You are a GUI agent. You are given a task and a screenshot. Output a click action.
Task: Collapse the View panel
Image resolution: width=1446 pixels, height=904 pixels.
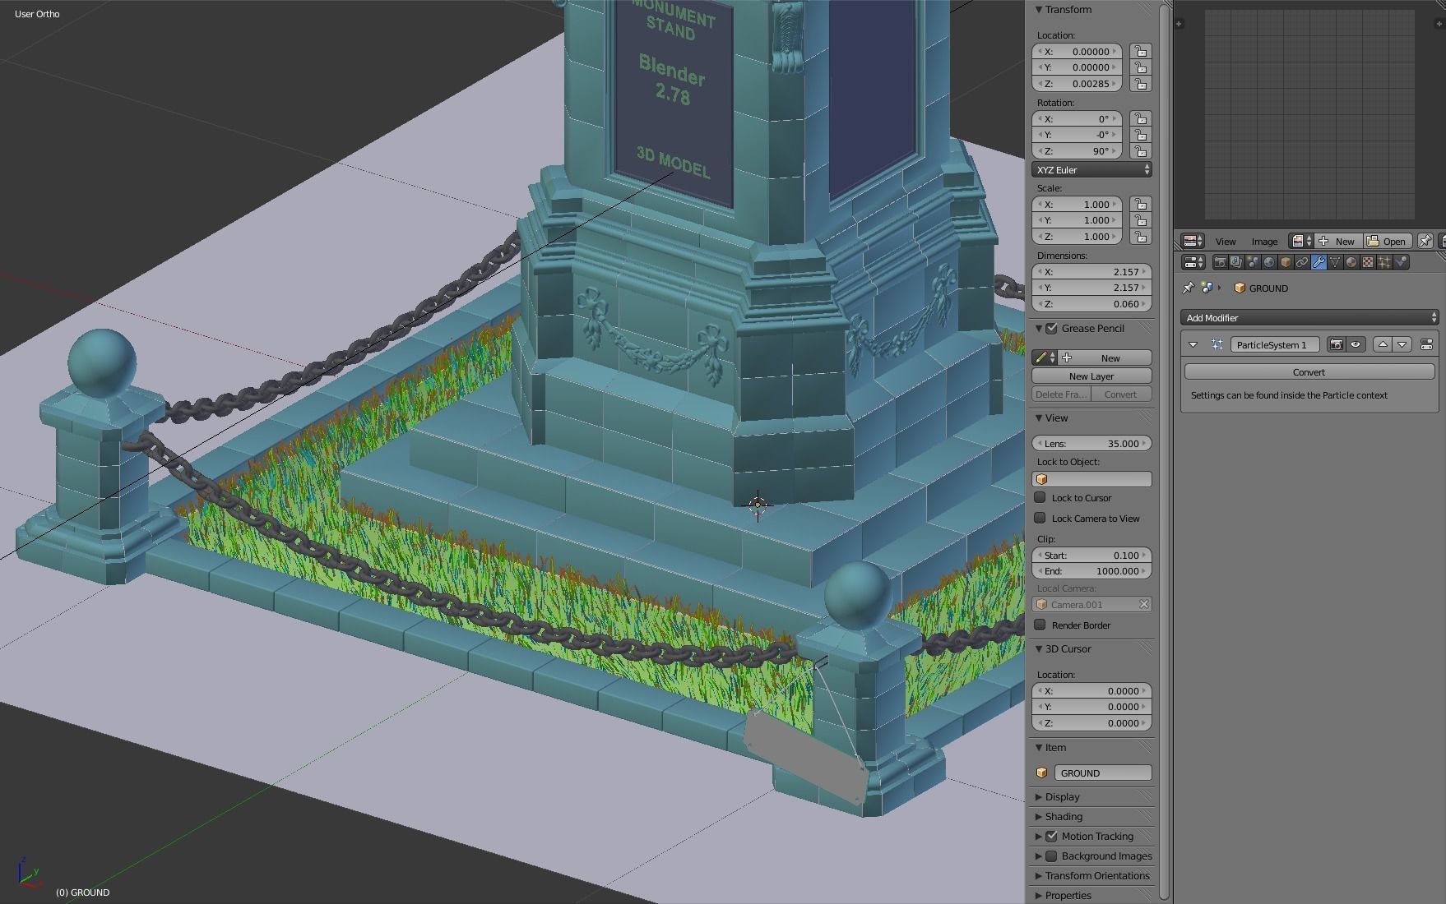pyautogui.click(x=1039, y=417)
